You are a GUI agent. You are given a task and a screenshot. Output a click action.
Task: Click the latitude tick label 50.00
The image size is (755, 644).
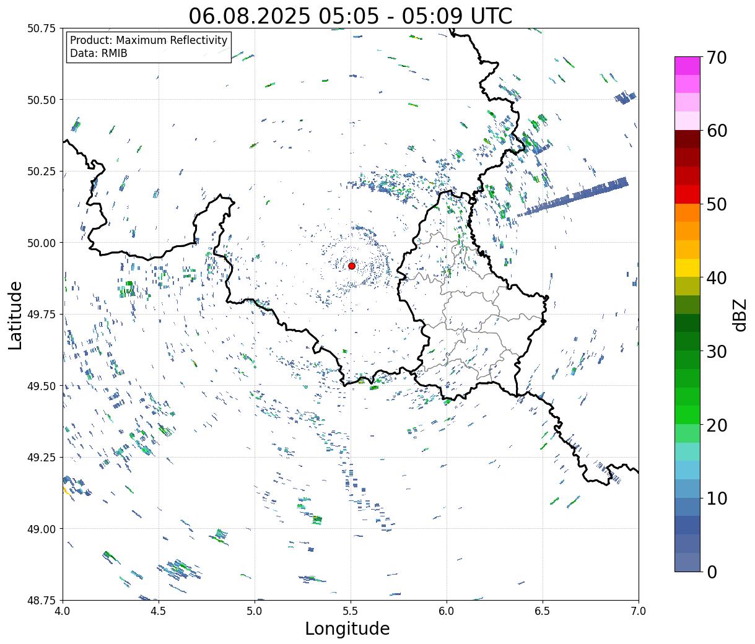[41, 243]
